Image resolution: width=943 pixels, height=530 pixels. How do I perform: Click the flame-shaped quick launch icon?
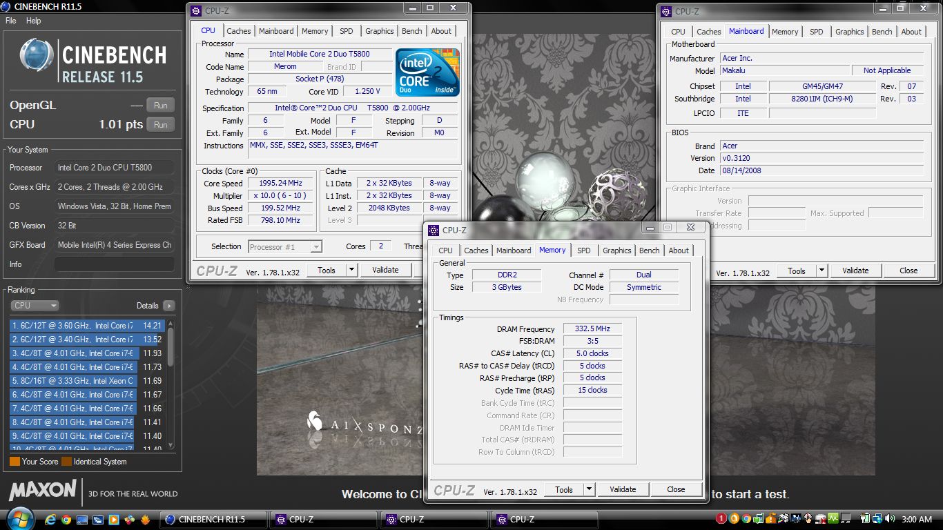145,519
